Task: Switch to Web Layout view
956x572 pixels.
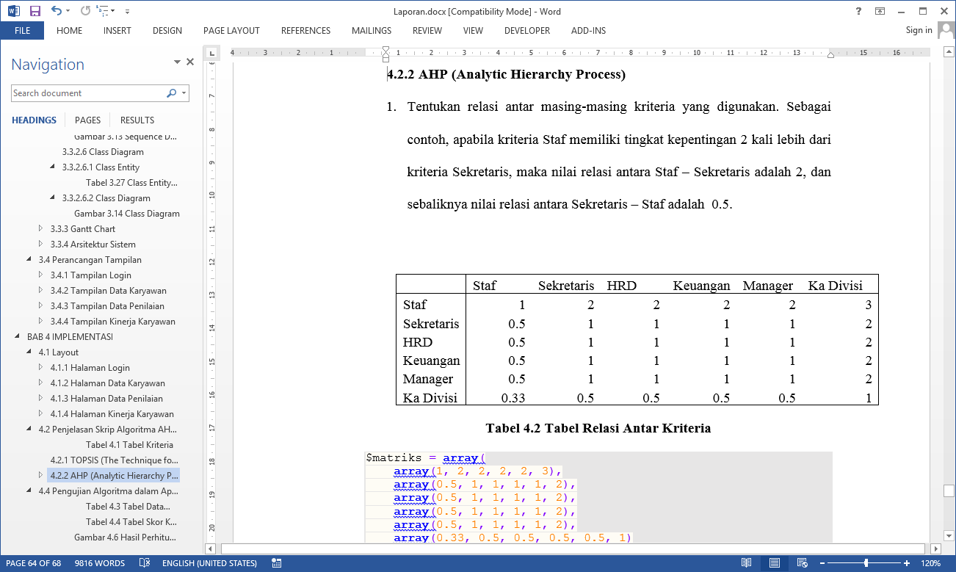Action: coord(801,563)
